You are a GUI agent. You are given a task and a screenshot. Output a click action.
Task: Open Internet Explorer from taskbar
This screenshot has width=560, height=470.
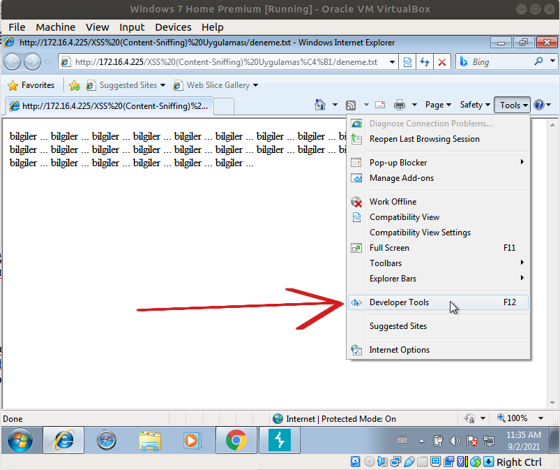click(63, 440)
